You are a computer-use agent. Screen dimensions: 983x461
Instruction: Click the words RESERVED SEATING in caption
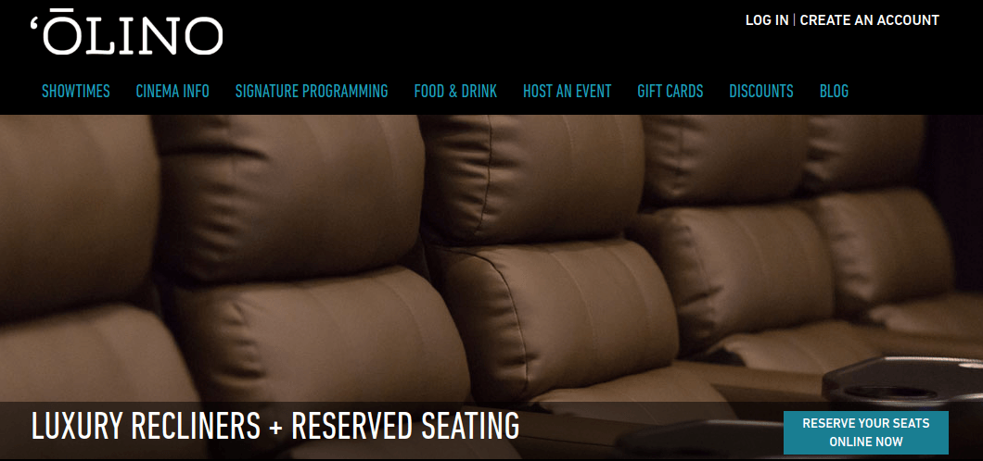click(x=405, y=426)
